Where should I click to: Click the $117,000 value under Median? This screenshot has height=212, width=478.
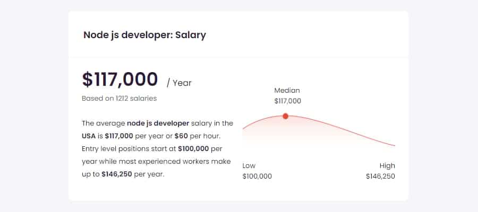point(287,101)
